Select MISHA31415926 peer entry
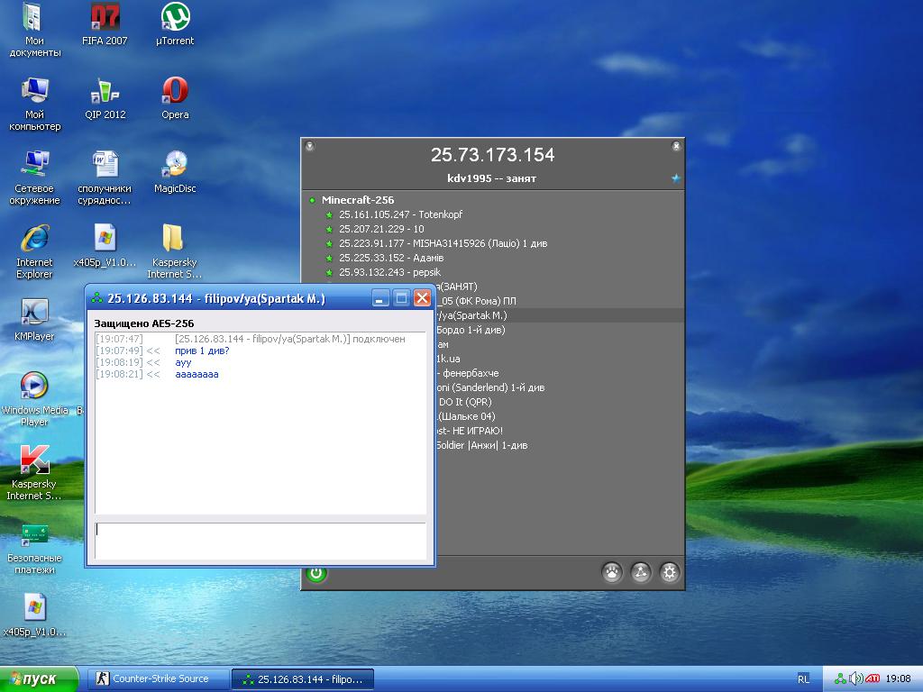Screen dimensions: 923x692 pyautogui.click(x=442, y=243)
